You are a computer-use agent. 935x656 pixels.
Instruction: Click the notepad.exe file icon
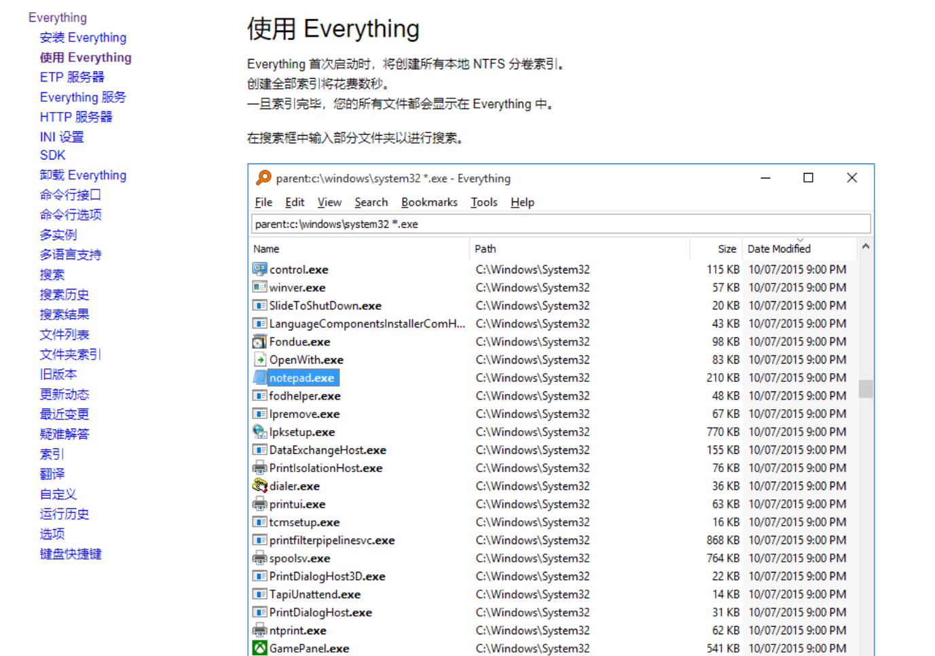click(260, 378)
